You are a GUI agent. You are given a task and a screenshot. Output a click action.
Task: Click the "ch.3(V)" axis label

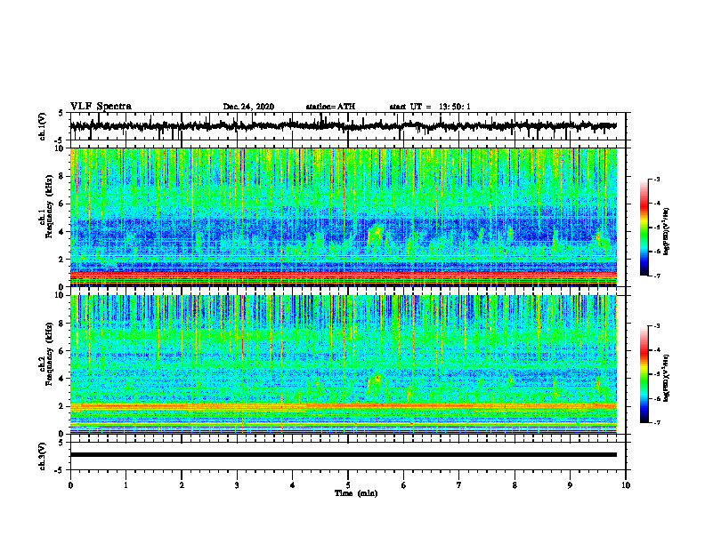tap(42, 456)
